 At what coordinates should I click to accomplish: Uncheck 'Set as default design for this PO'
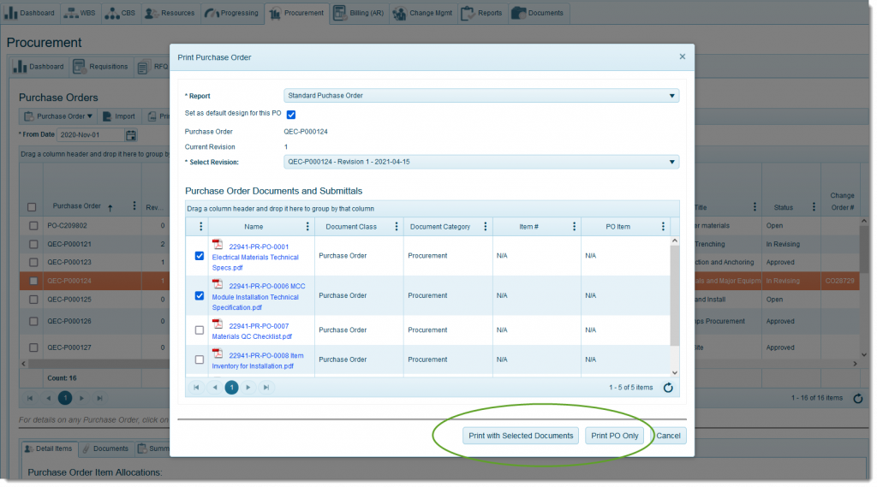pyautogui.click(x=291, y=114)
